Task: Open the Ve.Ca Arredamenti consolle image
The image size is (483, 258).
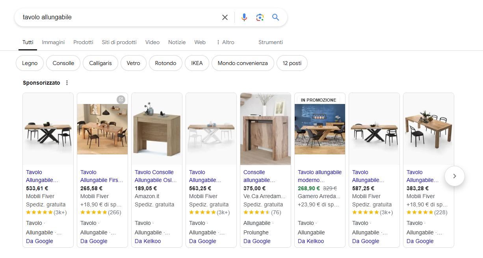Action: pos(266,129)
